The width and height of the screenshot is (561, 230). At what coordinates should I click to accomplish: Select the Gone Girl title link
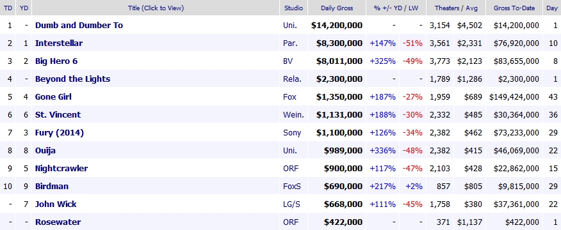click(x=53, y=96)
